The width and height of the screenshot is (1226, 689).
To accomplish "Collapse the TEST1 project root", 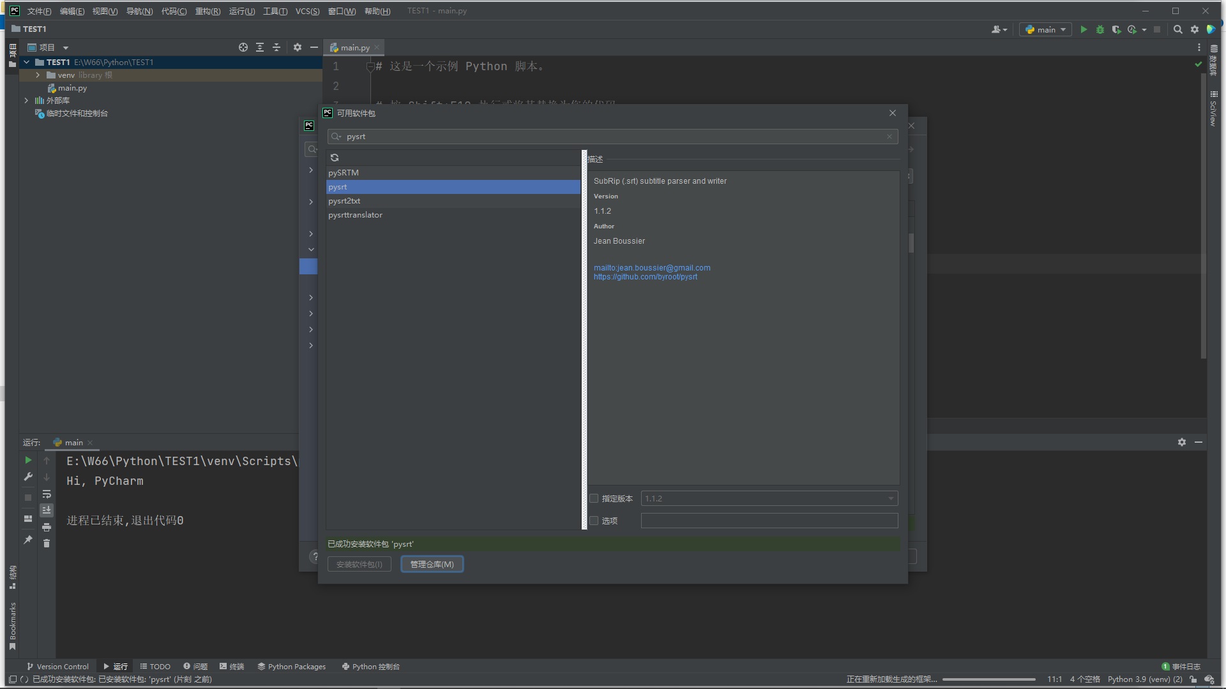I will point(26,62).
